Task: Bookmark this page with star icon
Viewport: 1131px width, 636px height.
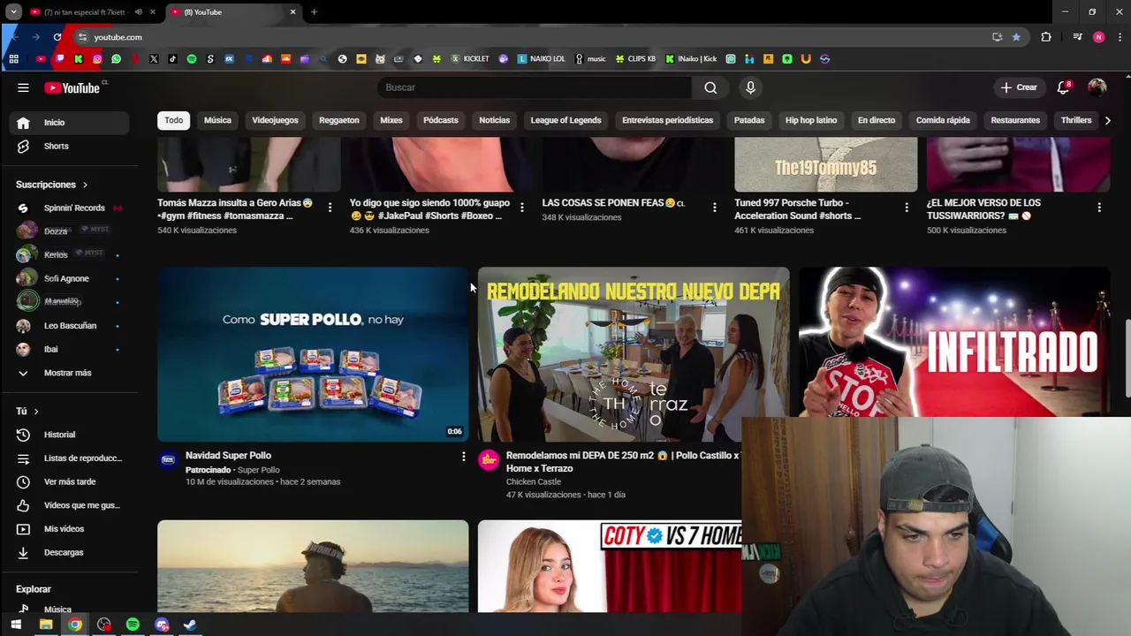Action: click(1016, 37)
